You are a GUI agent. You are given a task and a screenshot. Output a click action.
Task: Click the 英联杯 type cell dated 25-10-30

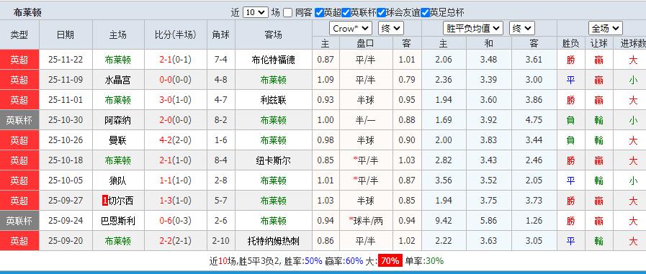19,120
